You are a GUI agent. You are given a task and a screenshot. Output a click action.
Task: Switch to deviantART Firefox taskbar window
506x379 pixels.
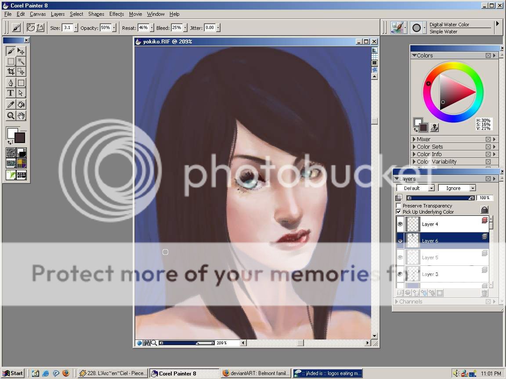[x=256, y=373]
